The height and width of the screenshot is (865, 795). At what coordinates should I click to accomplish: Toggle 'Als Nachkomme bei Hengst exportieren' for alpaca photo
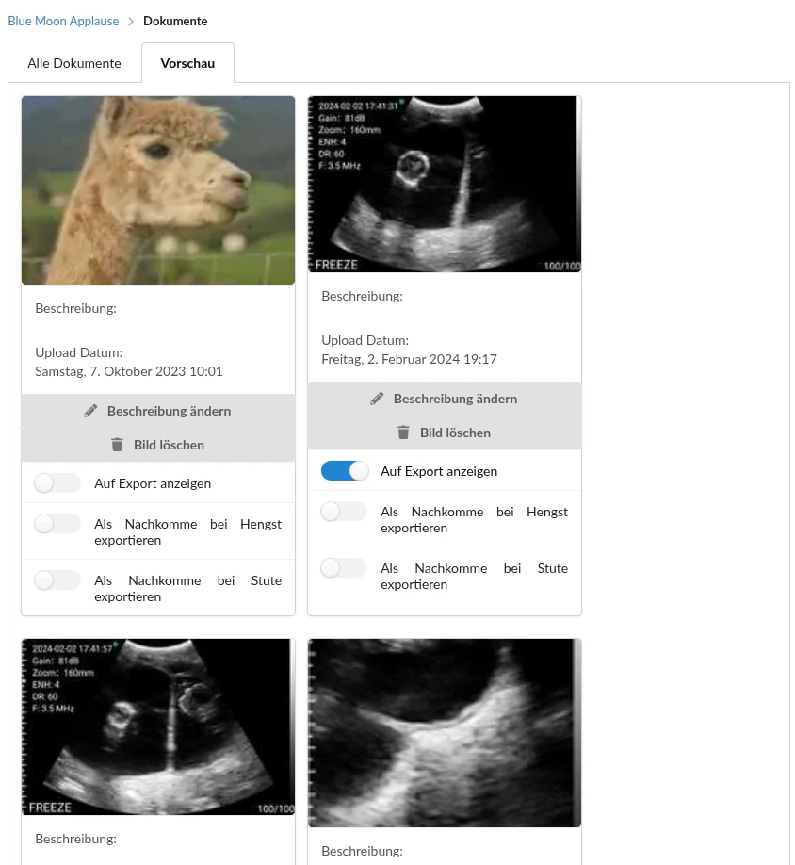[x=57, y=524]
